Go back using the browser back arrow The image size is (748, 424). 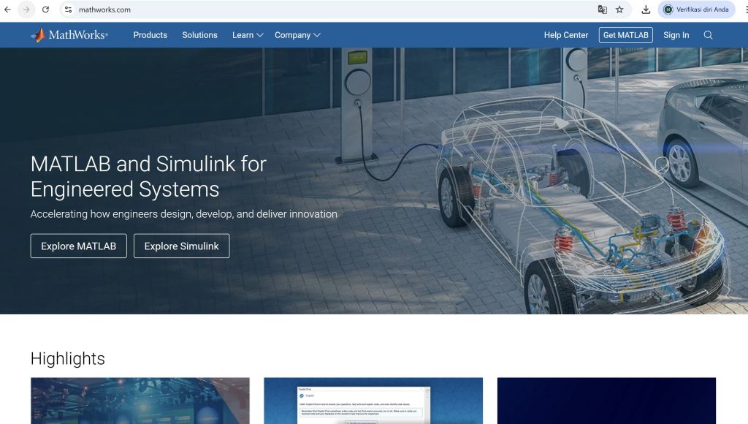pos(7,10)
